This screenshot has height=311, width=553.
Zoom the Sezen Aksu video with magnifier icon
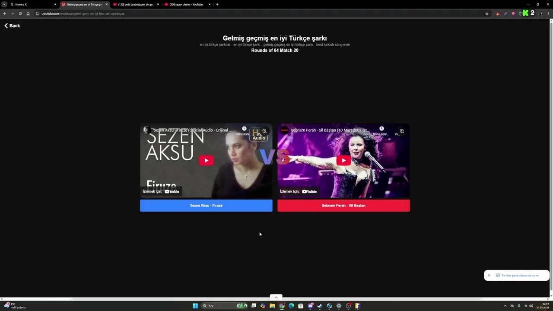[264, 131]
